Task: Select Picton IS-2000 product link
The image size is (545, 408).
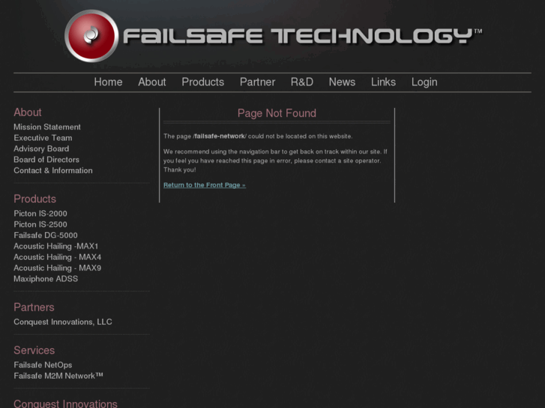Action: [x=40, y=213]
